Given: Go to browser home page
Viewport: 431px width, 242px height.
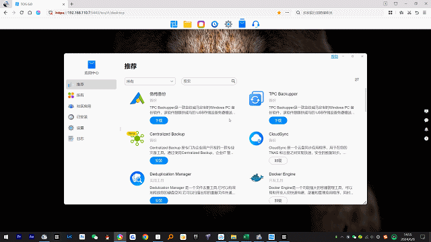Looking at the screenshot, I should click(x=30, y=13).
